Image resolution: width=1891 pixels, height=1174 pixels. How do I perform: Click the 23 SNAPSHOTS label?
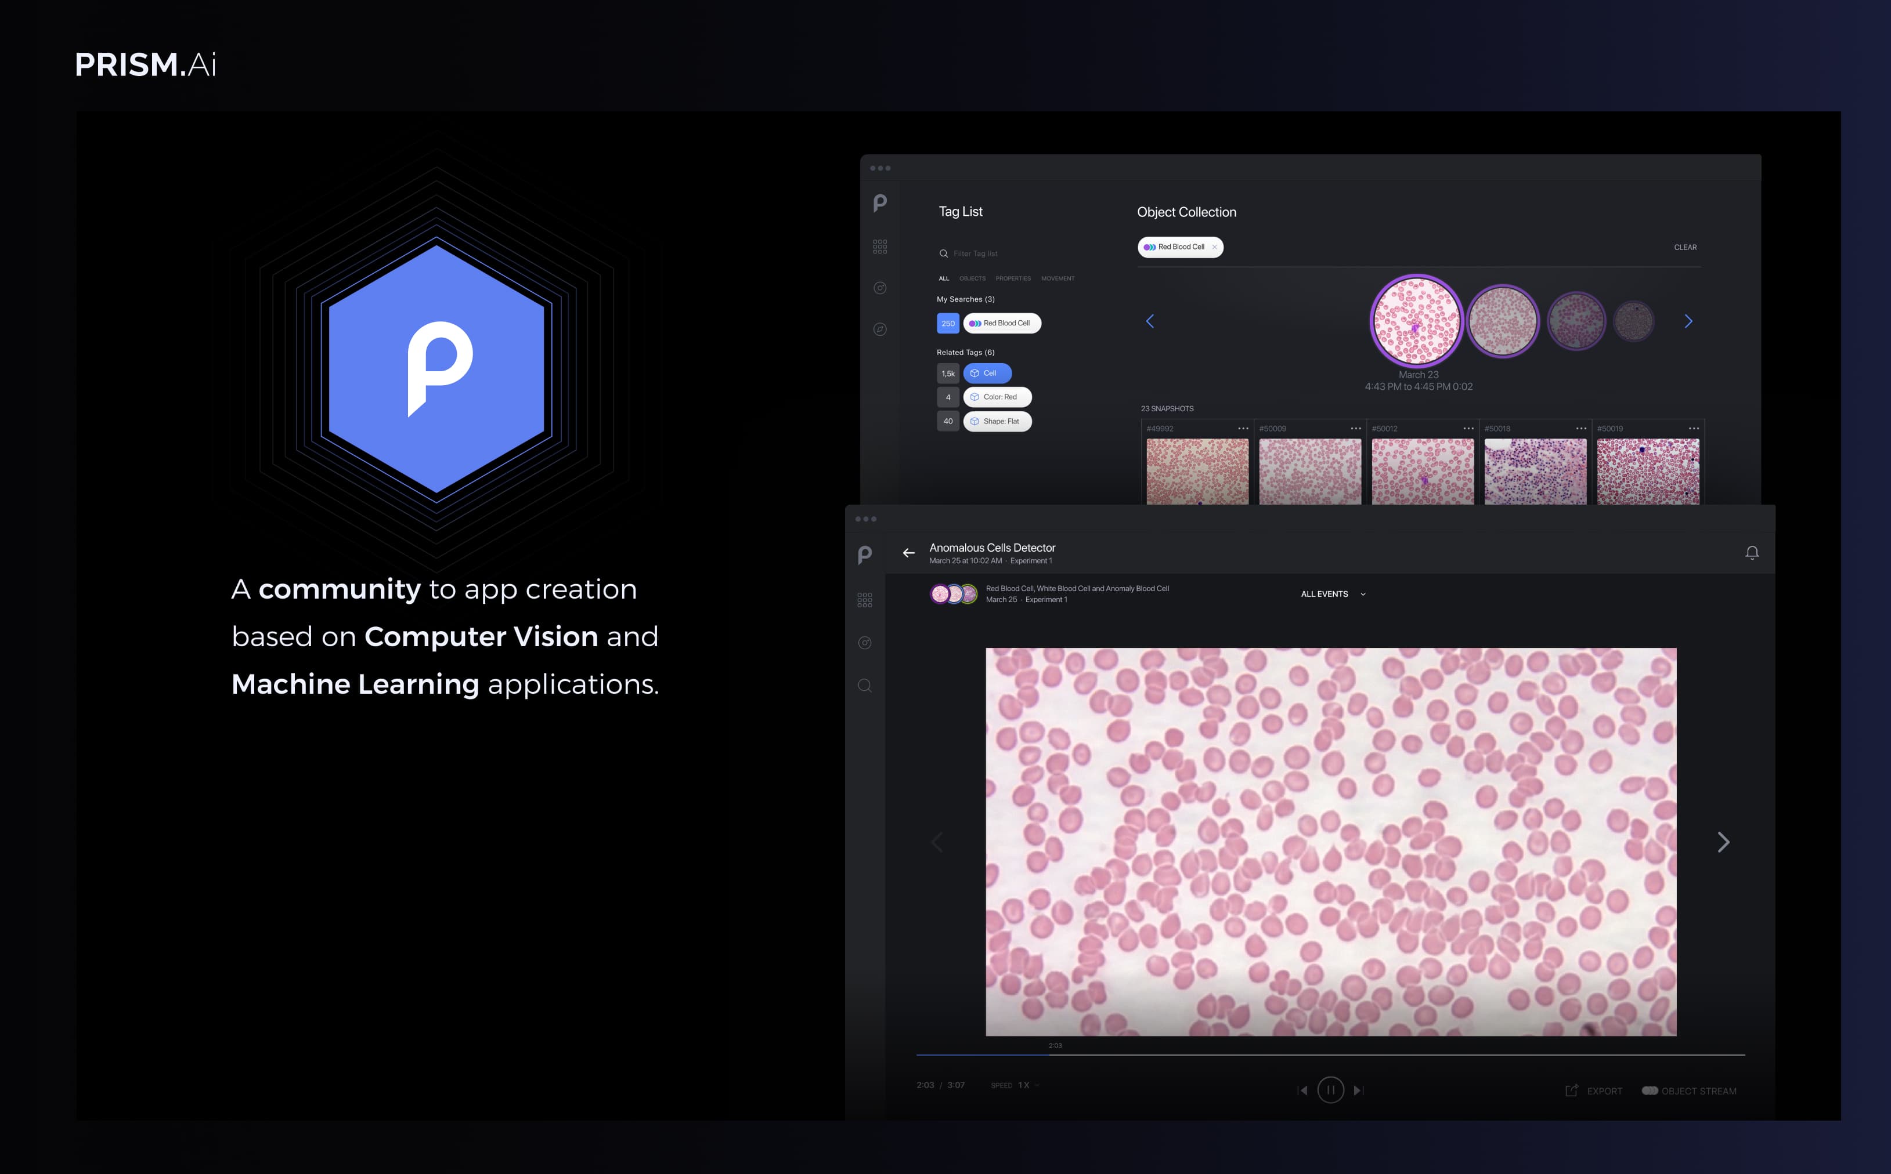click(x=1167, y=408)
